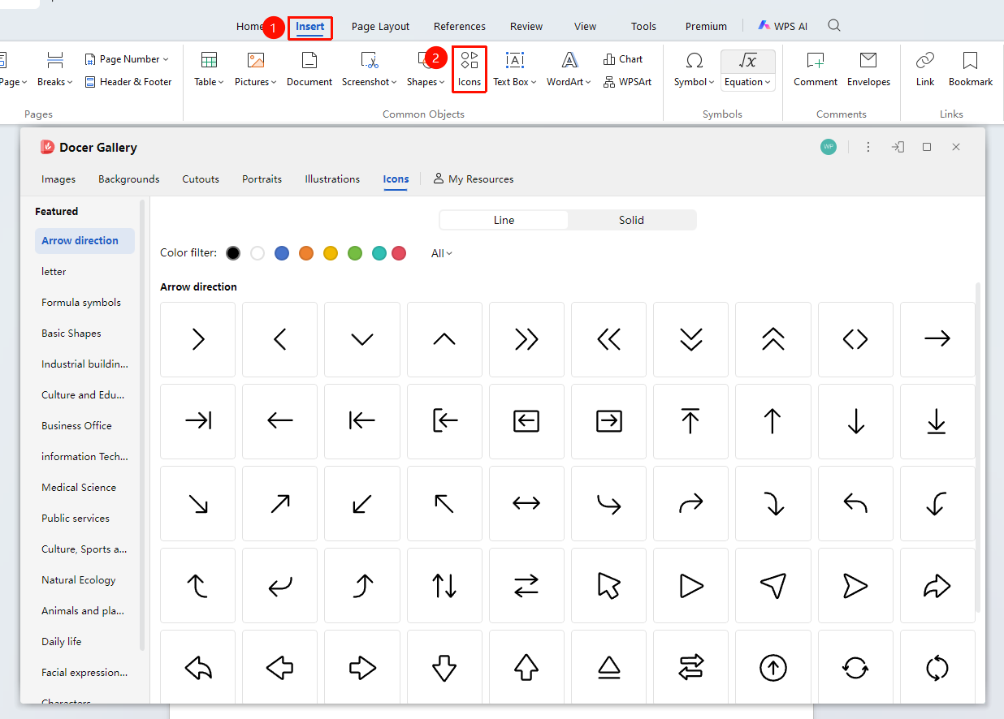Screen dimensions: 1004x719
Task: Open the WPS AI assistant
Action: coord(783,26)
